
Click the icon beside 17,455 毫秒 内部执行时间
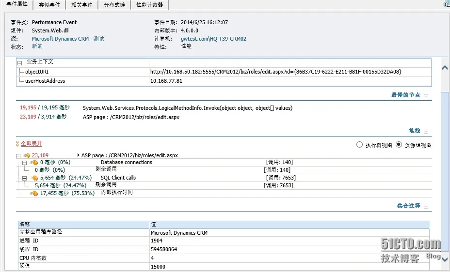pyautogui.click(x=34, y=194)
